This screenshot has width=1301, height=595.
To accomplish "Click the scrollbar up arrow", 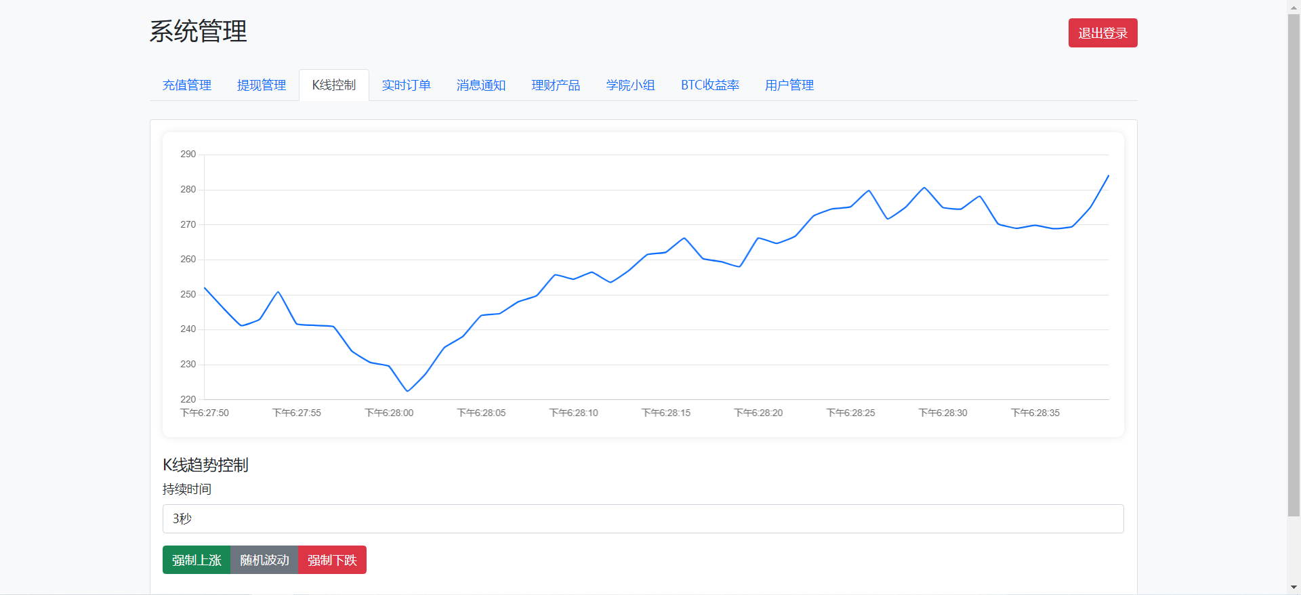I will [1294, 6].
